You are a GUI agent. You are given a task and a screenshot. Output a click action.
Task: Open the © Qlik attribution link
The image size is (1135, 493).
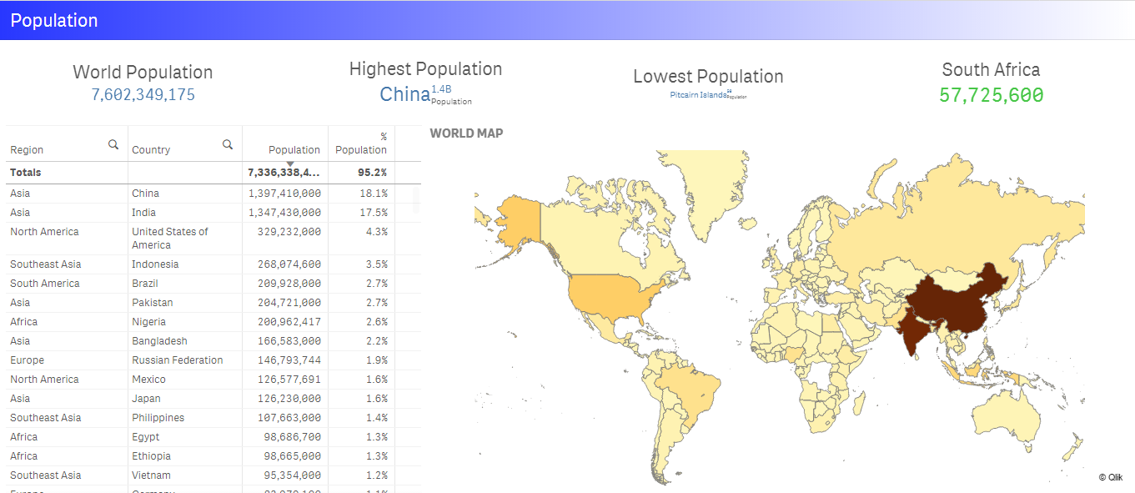(x=1110, y=477)
